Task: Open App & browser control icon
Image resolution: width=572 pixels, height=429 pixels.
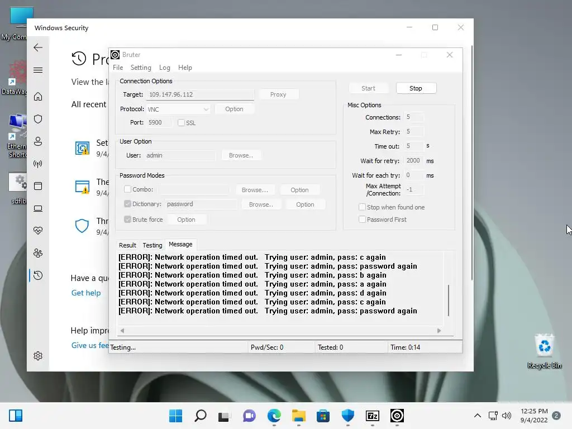Action: (x=38, y=186)
